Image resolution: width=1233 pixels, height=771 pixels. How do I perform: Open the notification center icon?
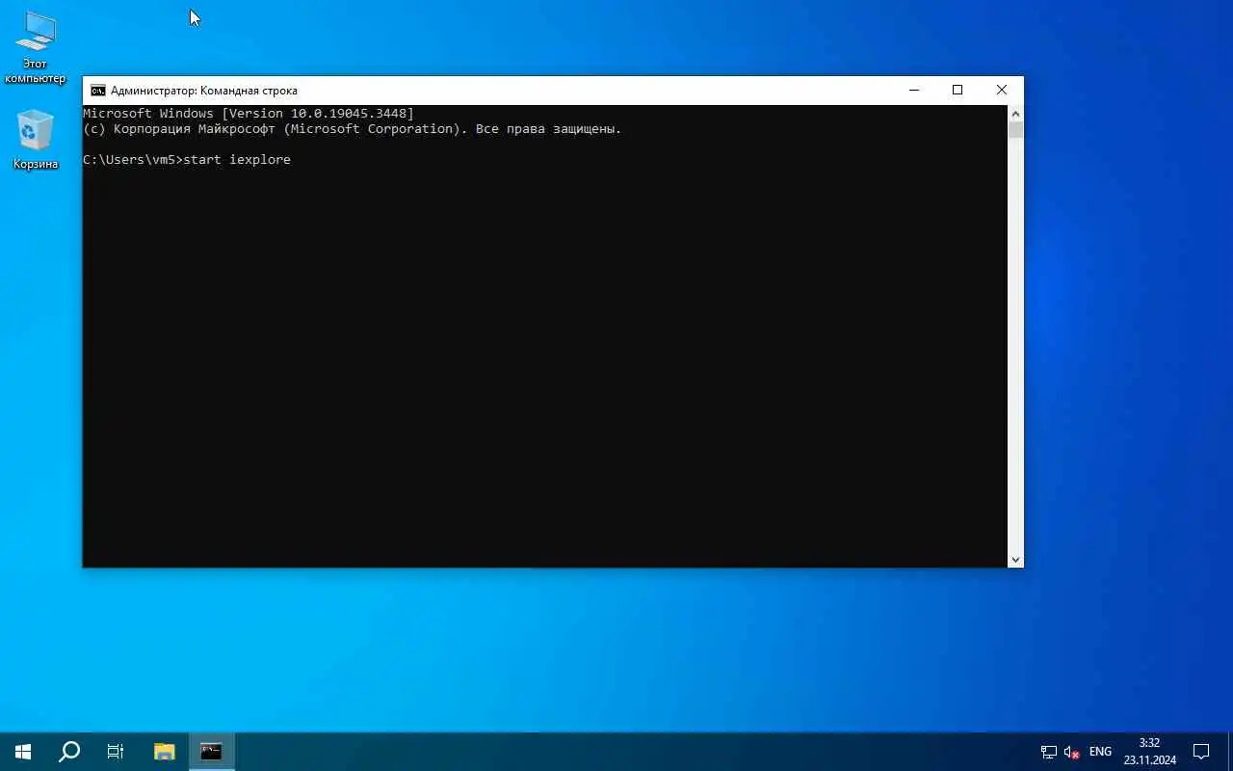1201,752
